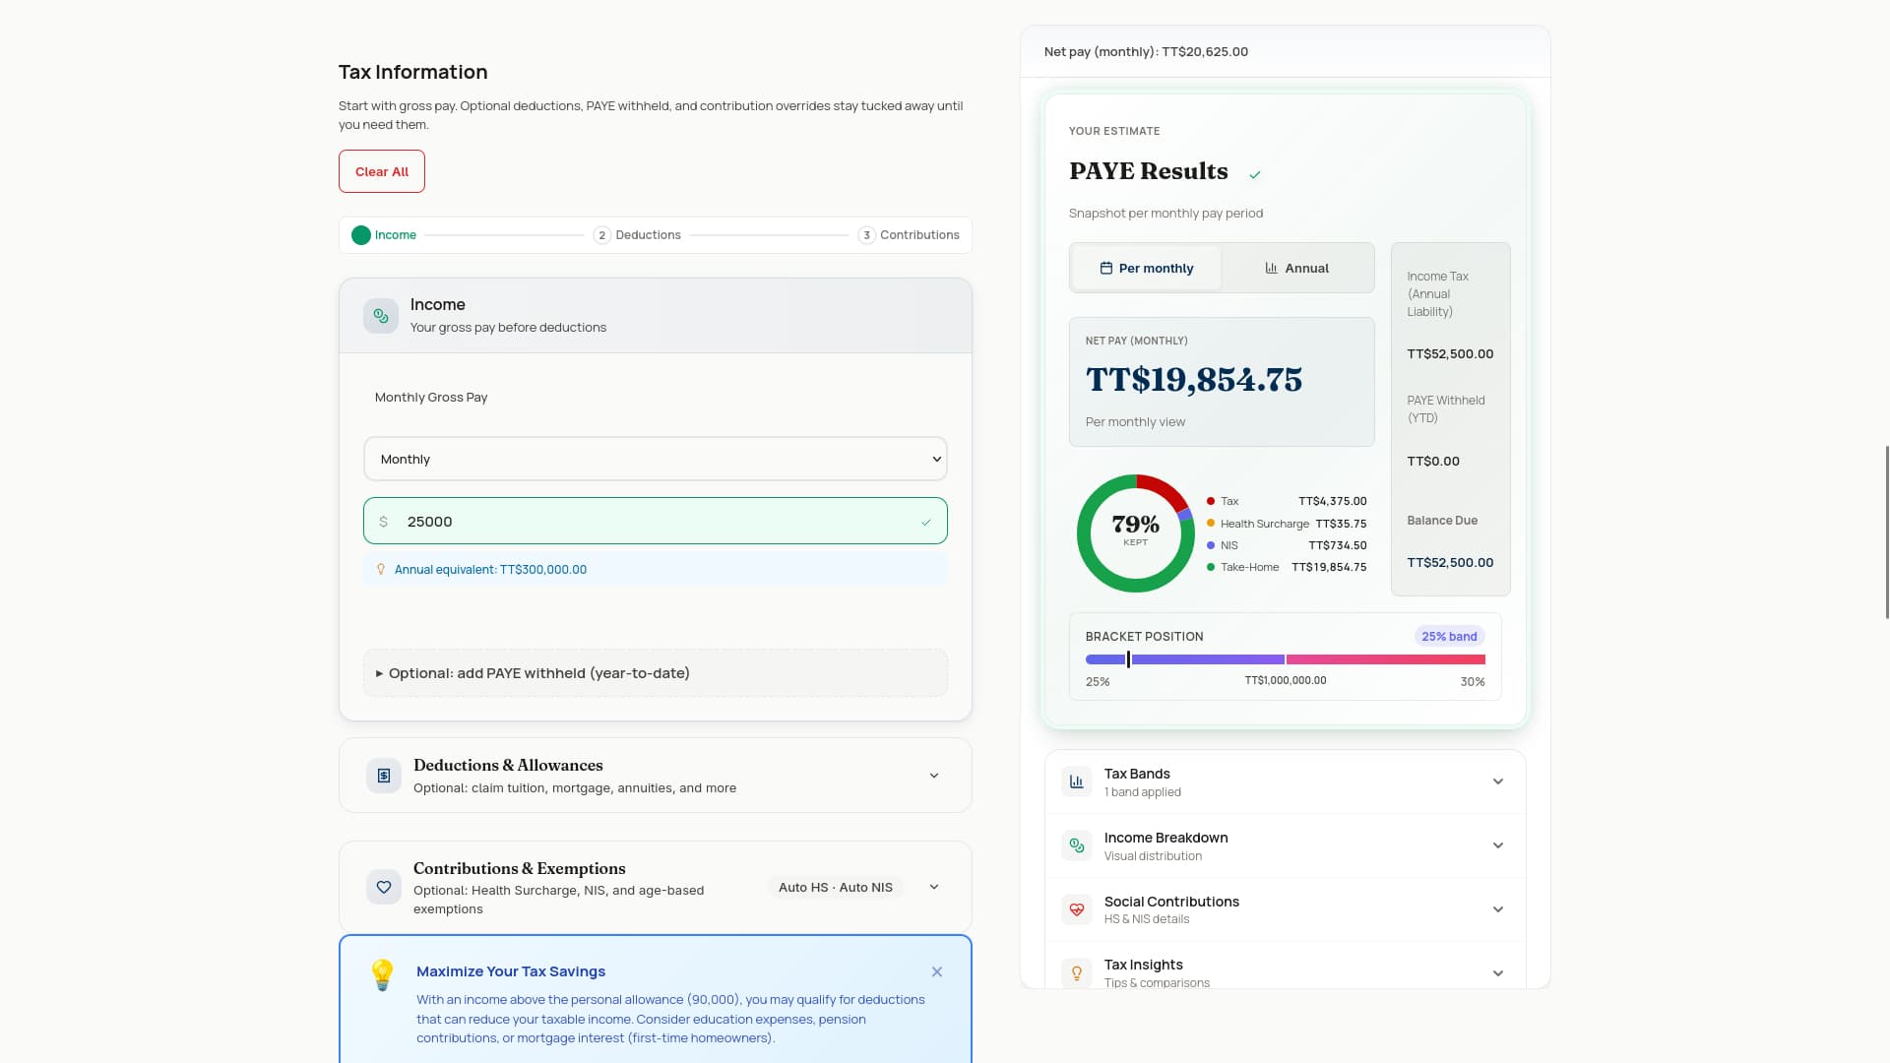This screenshot has width=1890, height=1063.
Task: Go to the Income step
Action: click(x=384, y=235)
